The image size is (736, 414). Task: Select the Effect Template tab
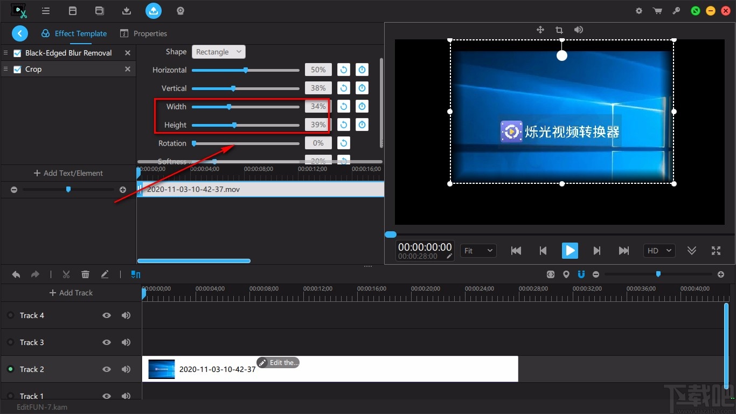point(74,33)
